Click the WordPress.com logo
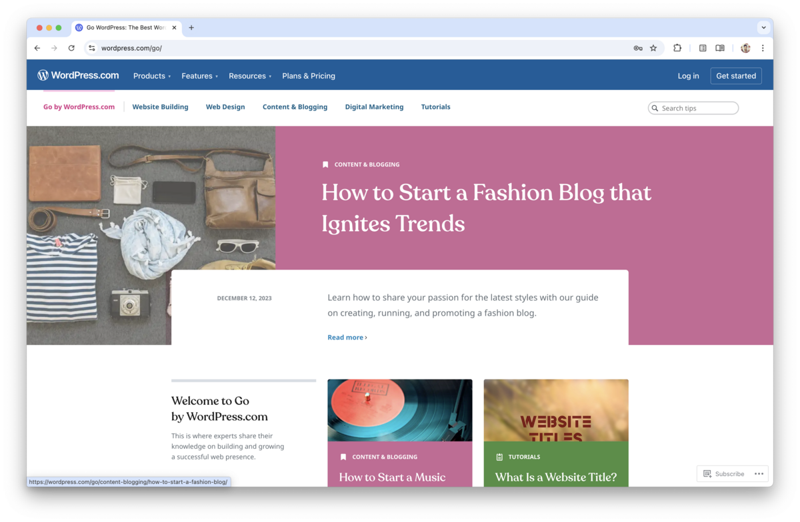This screenshot has height=522, width=800. 78,76
